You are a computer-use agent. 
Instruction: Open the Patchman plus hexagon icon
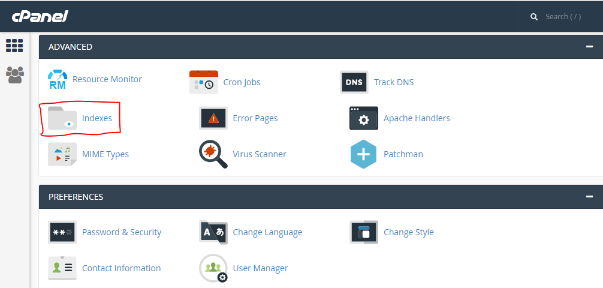pyautogui.click(x=363, y=154)
